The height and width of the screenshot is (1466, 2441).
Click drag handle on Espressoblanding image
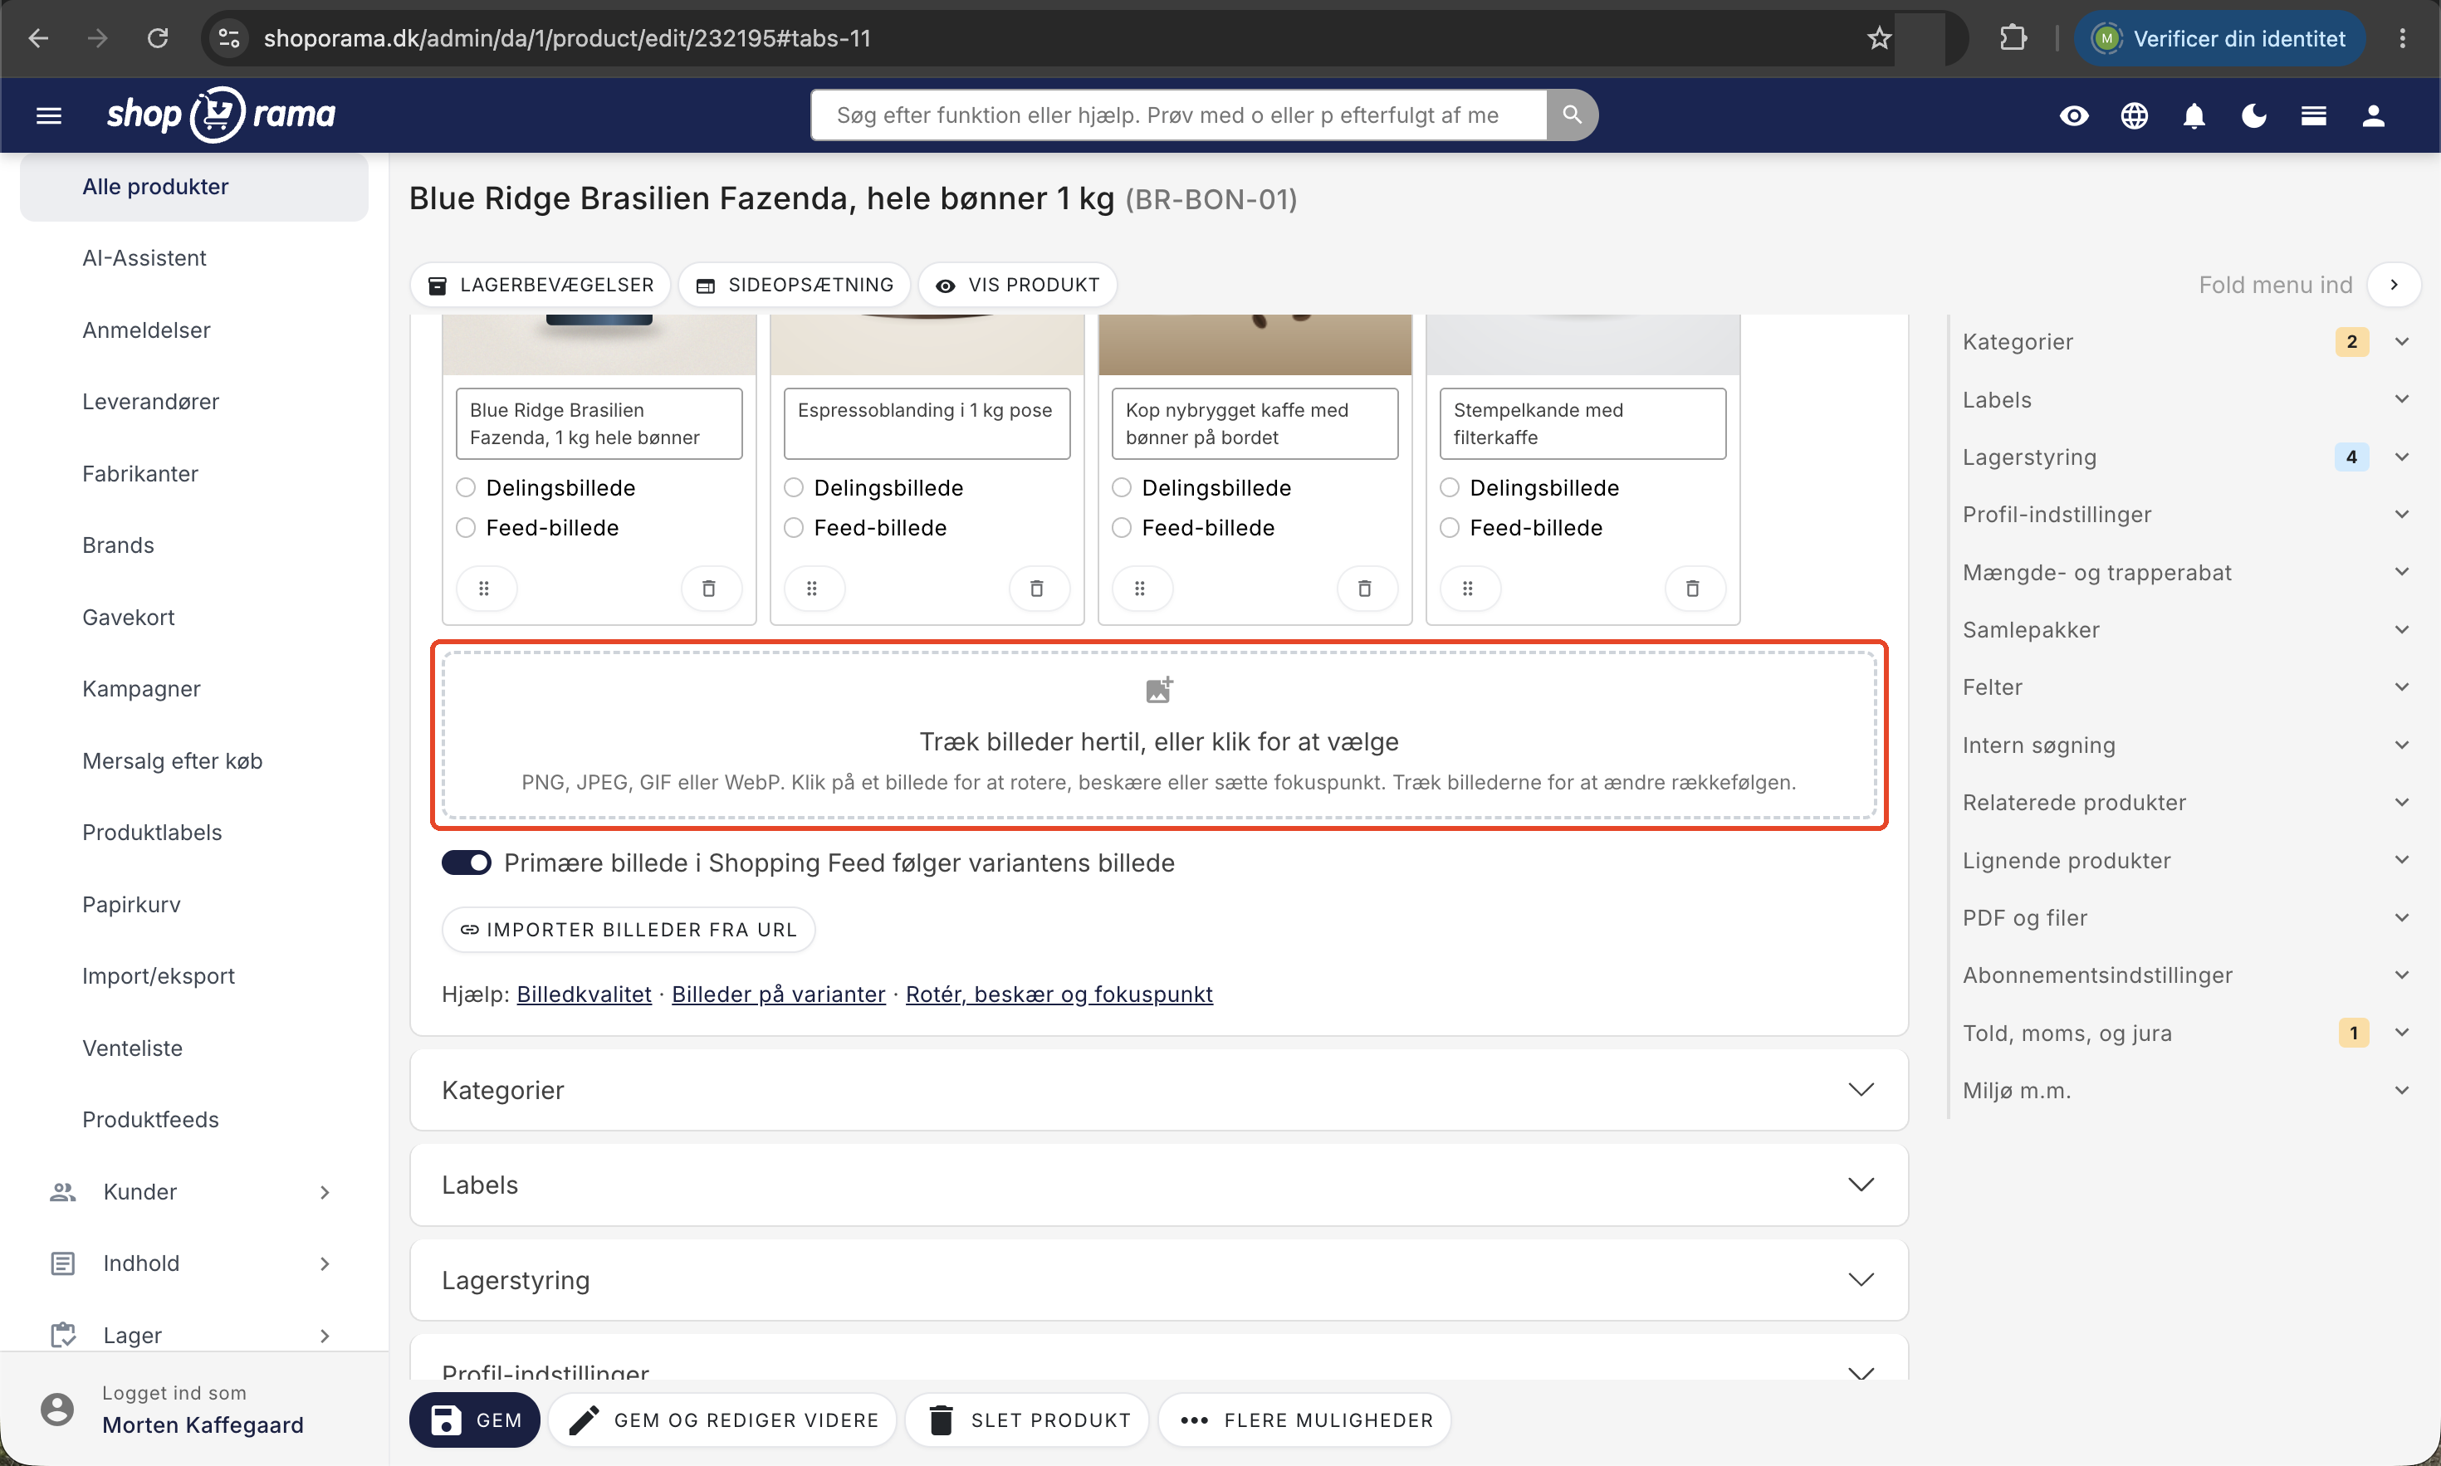812,589
